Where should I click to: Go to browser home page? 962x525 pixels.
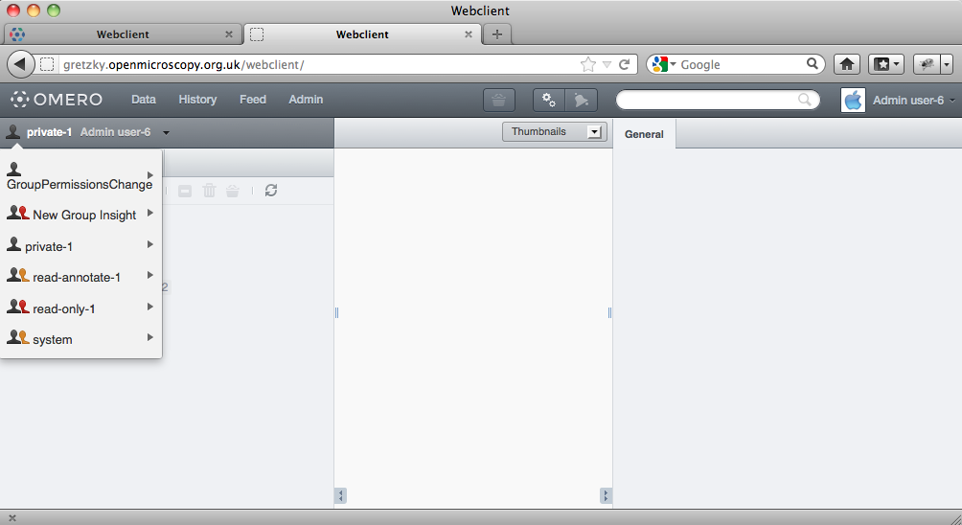pos(847,64)
